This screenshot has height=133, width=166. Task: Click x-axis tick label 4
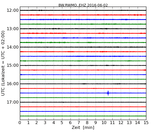tap(54, 123)
